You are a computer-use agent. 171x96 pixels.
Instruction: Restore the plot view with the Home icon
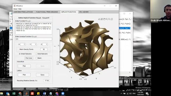coord(112,19)
